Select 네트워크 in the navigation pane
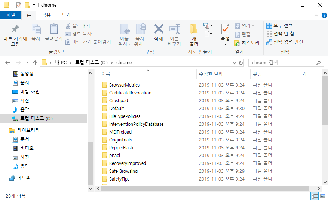The height and width of the screenshot is (200, 328). coord(26,178)
